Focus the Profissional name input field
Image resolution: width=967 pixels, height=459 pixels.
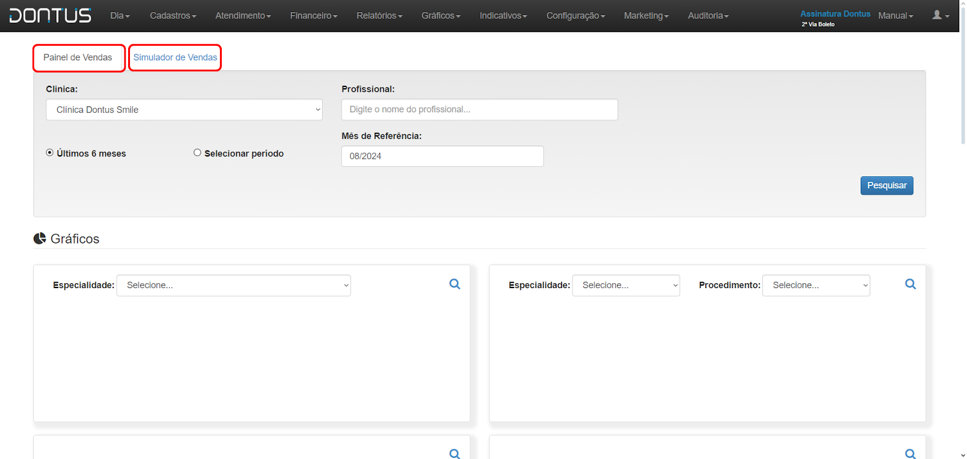coord(480,110)
